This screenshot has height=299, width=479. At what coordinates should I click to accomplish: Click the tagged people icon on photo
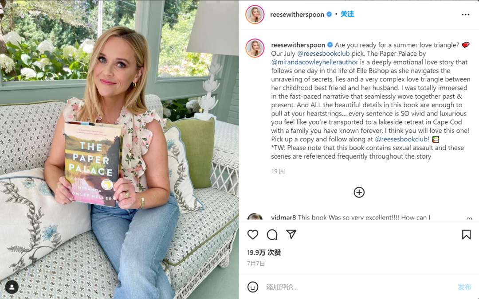point(12,287)
